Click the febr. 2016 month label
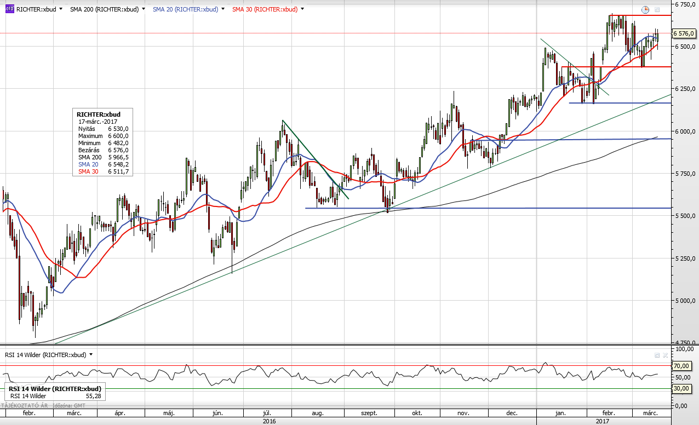 [x=28, y=413]
